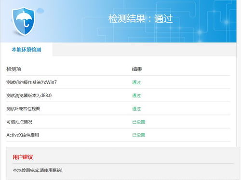Screen dimensions: 241x180
Task: Open 已设置 link for ActiveX控件启用
Action: click(138, 135)
